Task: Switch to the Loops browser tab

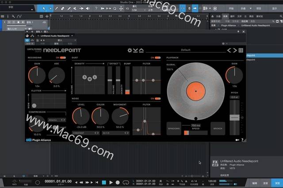Action: (232, 16)
